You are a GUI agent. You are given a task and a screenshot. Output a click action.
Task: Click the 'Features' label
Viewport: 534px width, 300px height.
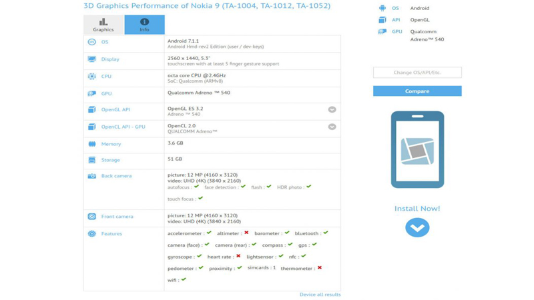111,234
